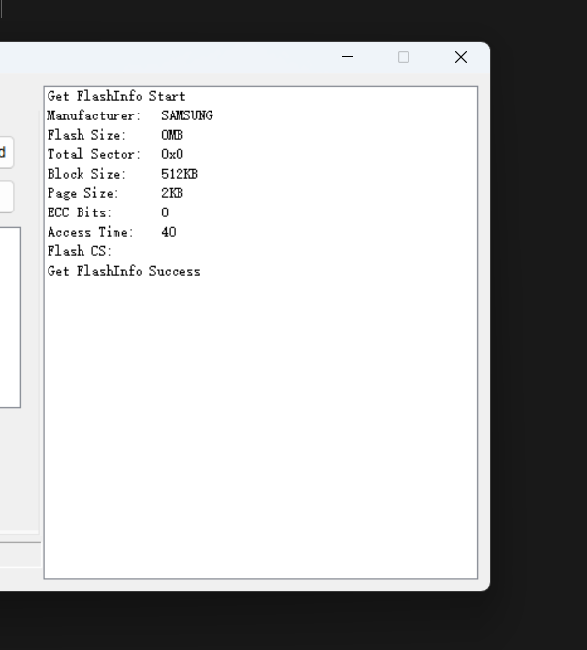Click the 'Manufacturer:' label in the log

click(94, 115)
